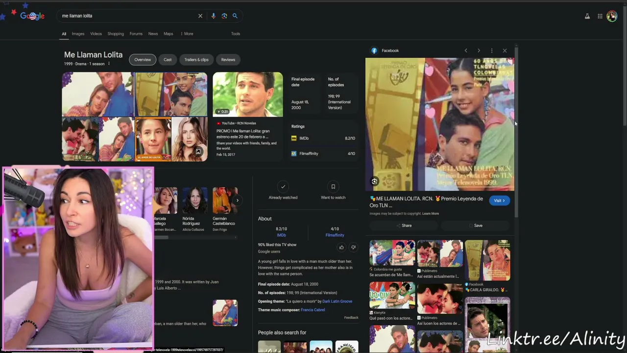Open the Tools menu
This screenshot has width=627, height=353.
(236, 34)
